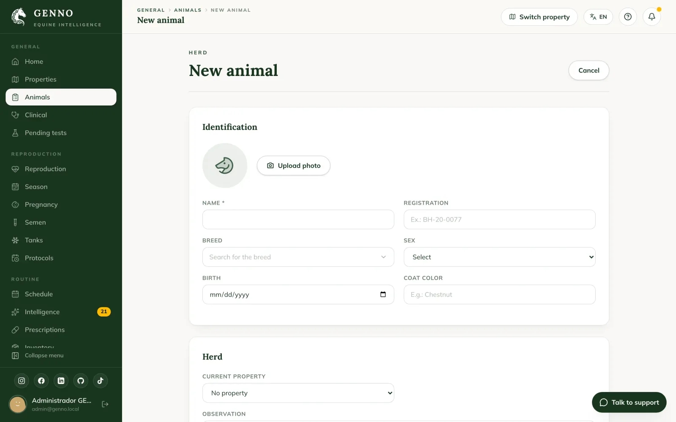Viewport: 676px width, 422px height.
Task: Click Switch property button
Action: coord(539,17)
